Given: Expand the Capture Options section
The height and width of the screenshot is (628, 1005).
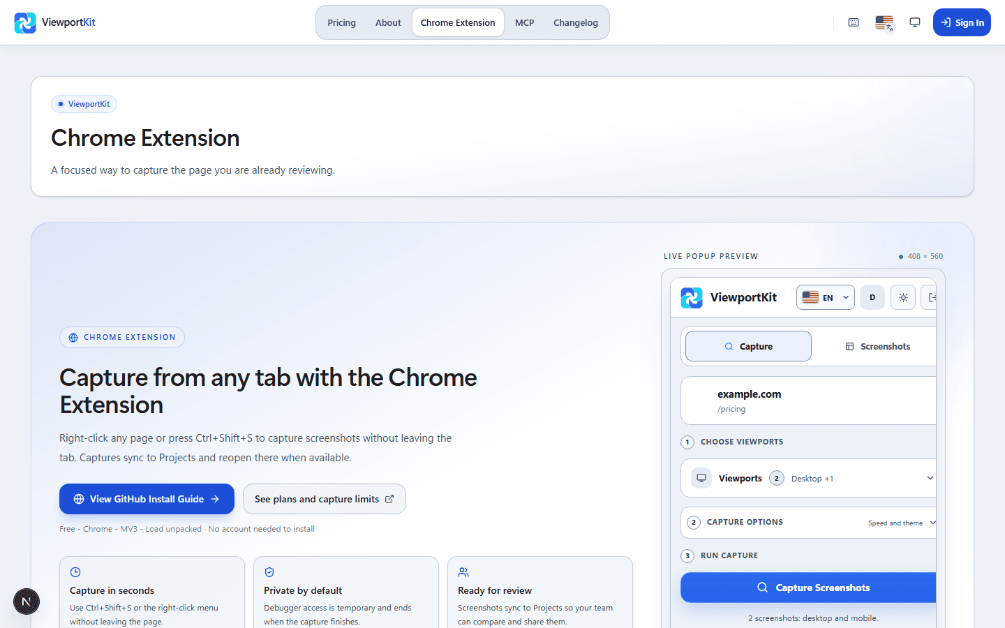Looking at the screenshot, I should click(808, 523).
